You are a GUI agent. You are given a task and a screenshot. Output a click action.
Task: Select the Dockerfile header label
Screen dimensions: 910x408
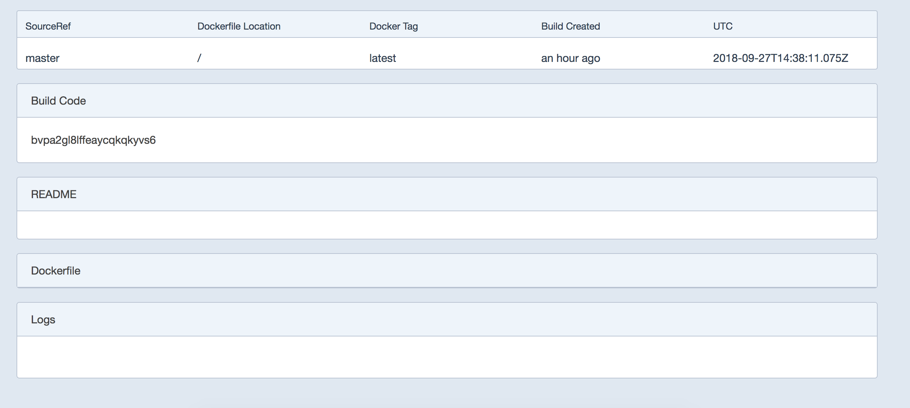(x=55, y=270)
